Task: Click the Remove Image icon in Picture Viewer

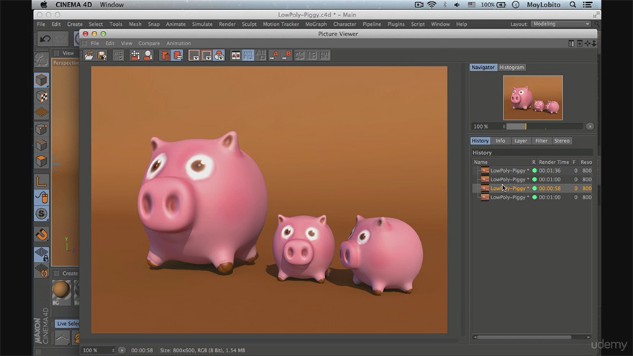Action: (148, 55)
